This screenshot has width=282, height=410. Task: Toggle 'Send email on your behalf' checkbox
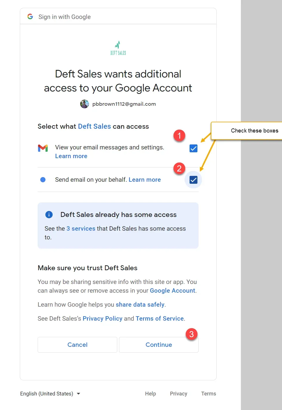point(193,180)
